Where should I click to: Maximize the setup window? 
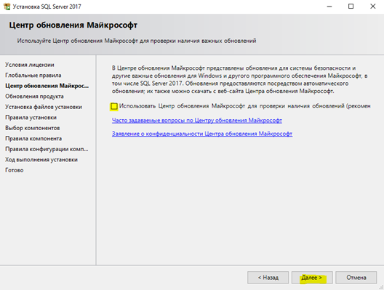coord(351,7)
